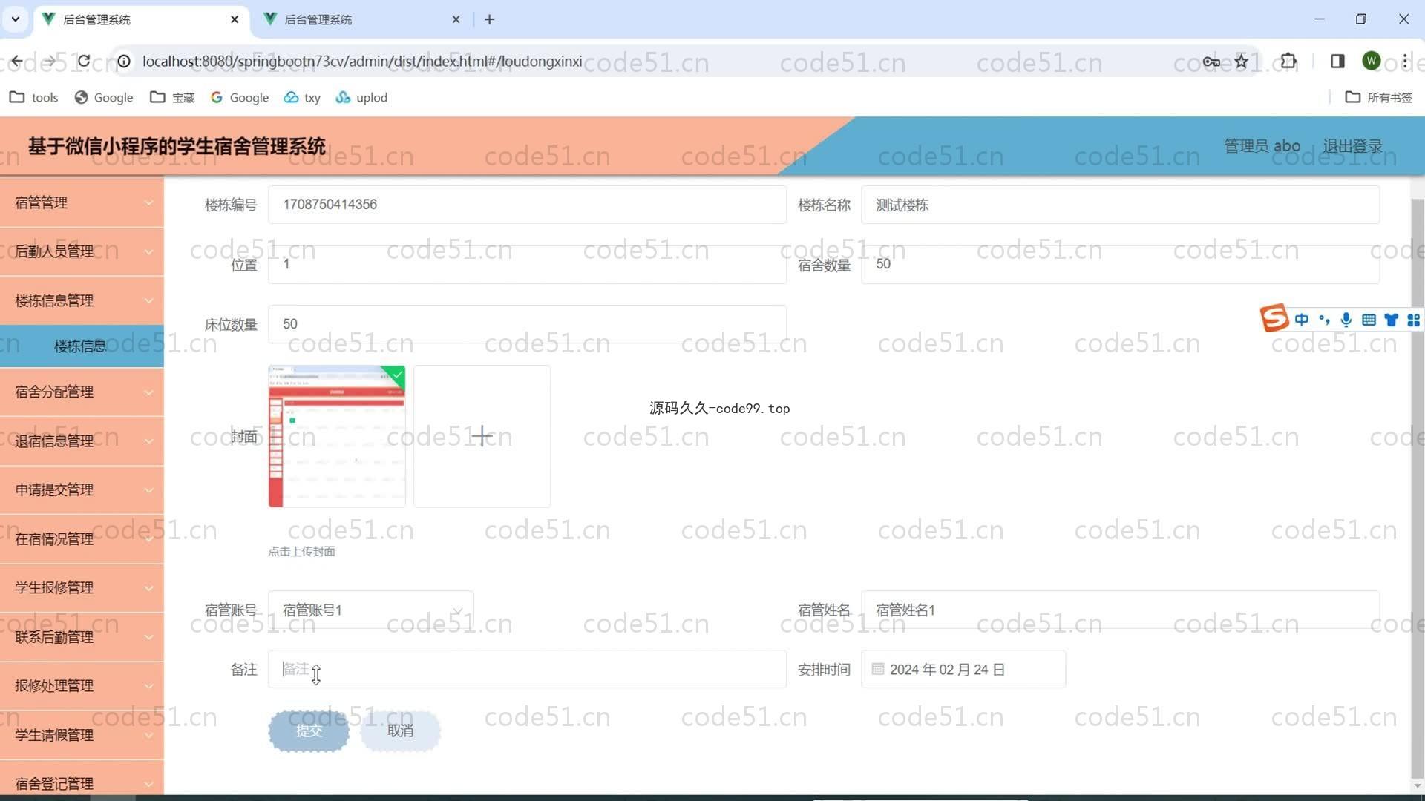Image resolution: width=1425 pixels, height=801 pixels.
Task: Expand the 后勤人员管理 menu
Action: pyautogui.click(x=82, y=251)
